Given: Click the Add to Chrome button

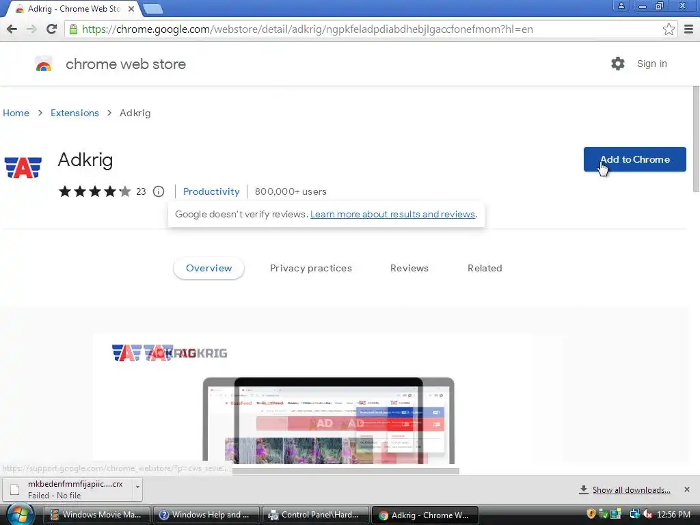Looking at the screenshot, I should coord(635,159).
